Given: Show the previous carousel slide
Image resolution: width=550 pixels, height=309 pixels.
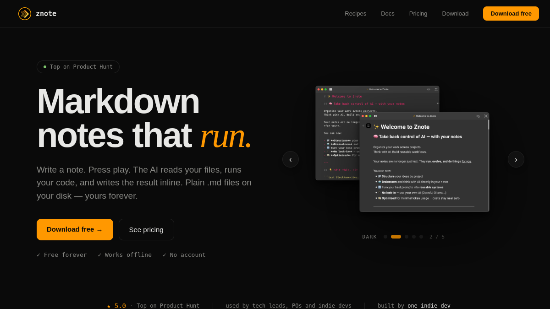Looking at the screenshot, I should click(x=291, y=159).
